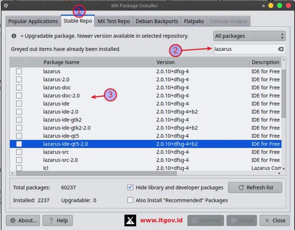Switch to the Flatpaks tab

194,21
